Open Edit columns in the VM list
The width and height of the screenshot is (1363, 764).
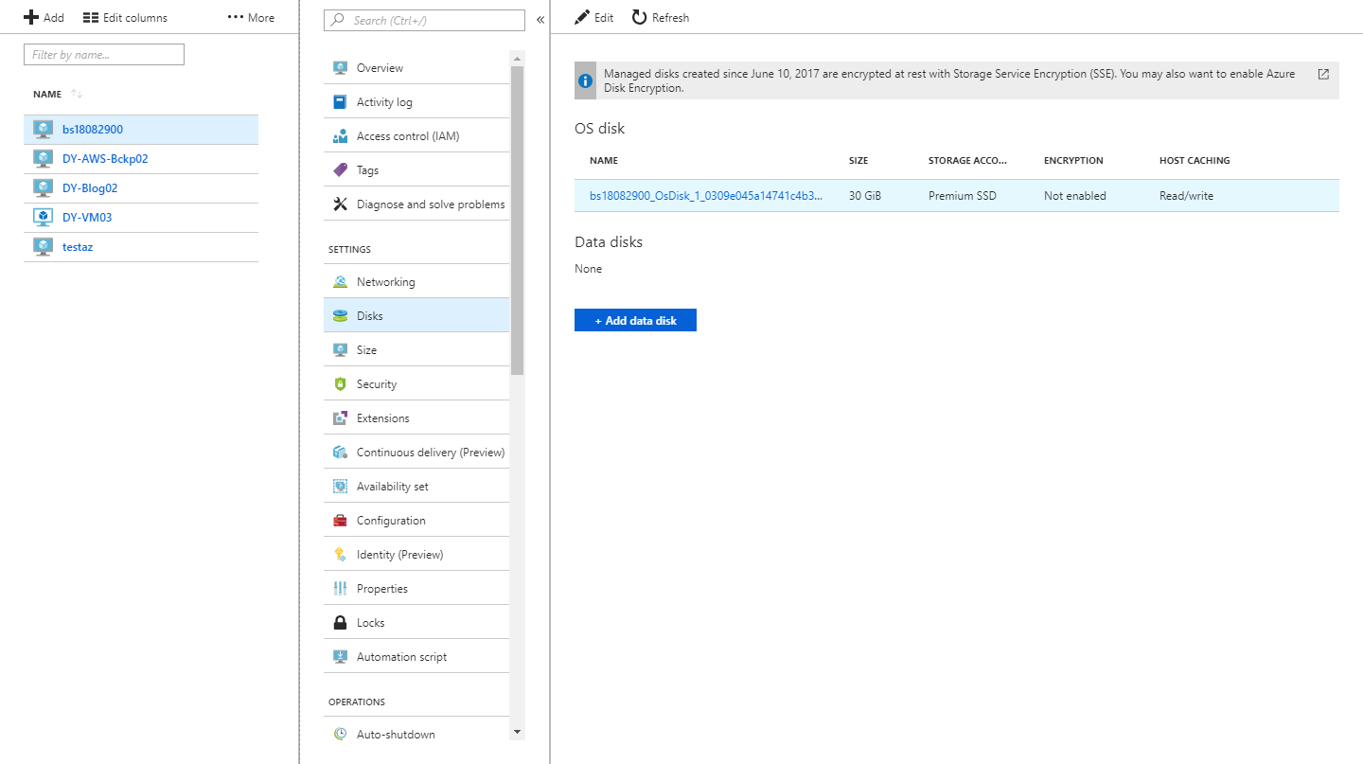coord(125,18)
